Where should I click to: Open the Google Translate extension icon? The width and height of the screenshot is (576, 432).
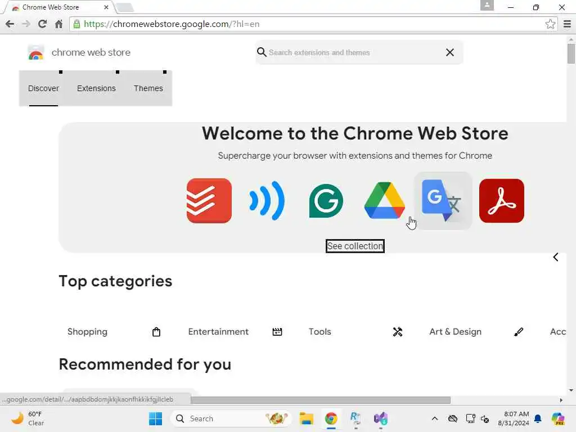(443, 201)
